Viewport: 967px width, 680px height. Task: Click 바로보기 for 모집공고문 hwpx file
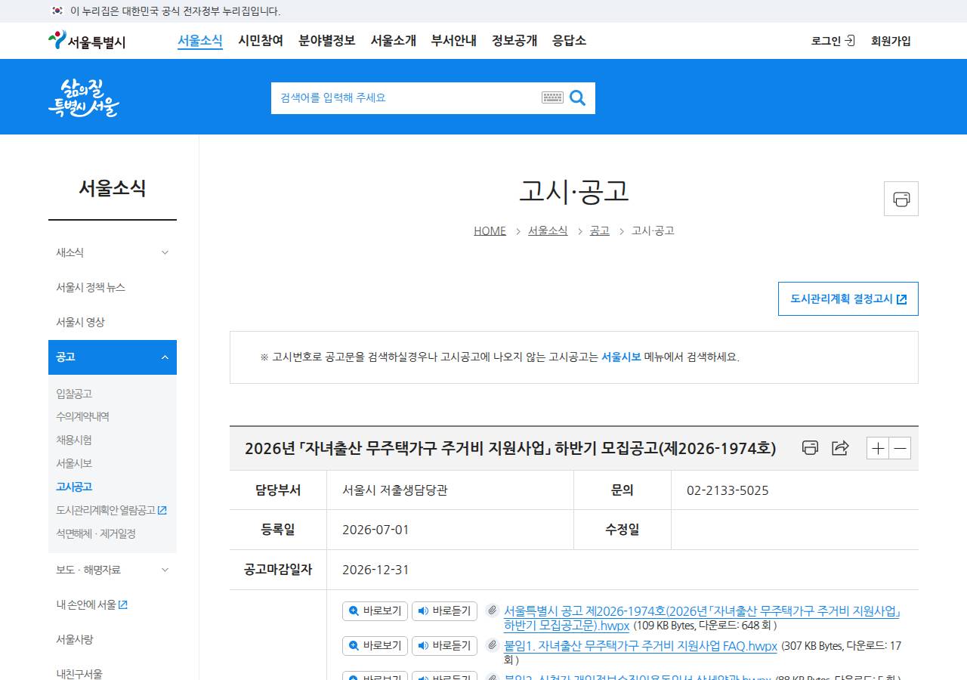pos(375,610)
